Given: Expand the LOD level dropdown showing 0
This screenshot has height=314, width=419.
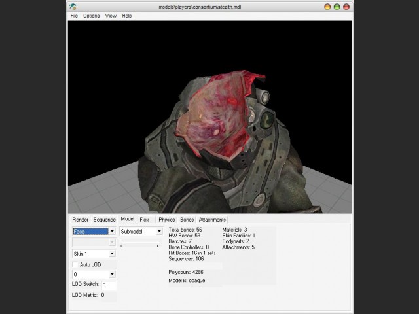Looking at the screenshot, I should pos(112,274).
